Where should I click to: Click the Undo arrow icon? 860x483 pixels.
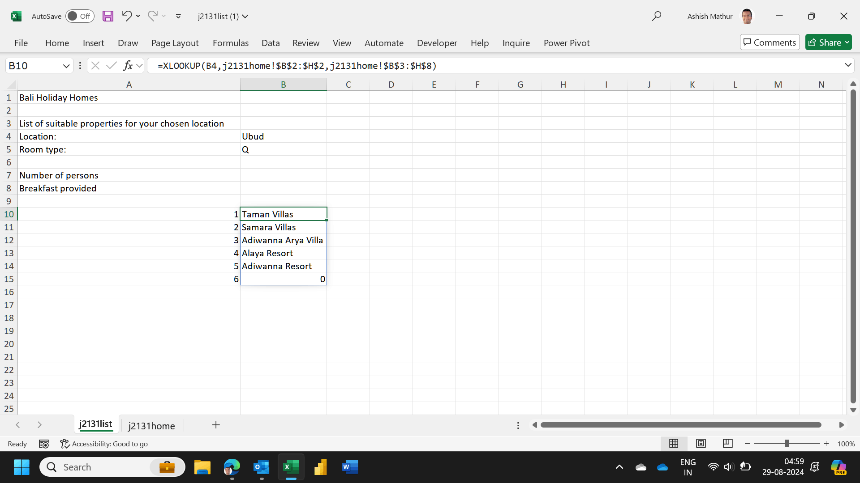tap(127, 16)
